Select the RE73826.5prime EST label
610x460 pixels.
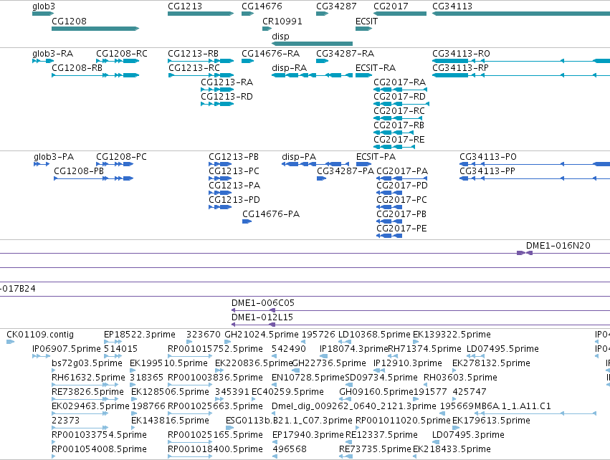[87, 391]
